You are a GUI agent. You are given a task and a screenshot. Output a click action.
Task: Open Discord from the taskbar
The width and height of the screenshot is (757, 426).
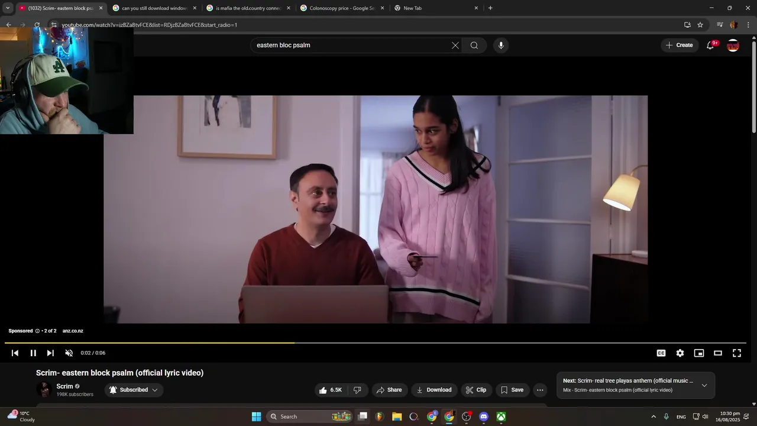pos(484,417)
